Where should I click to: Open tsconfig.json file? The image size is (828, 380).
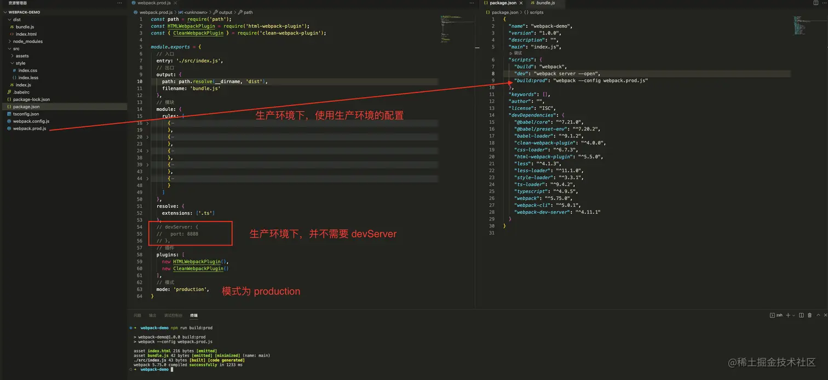pos(26,114)
